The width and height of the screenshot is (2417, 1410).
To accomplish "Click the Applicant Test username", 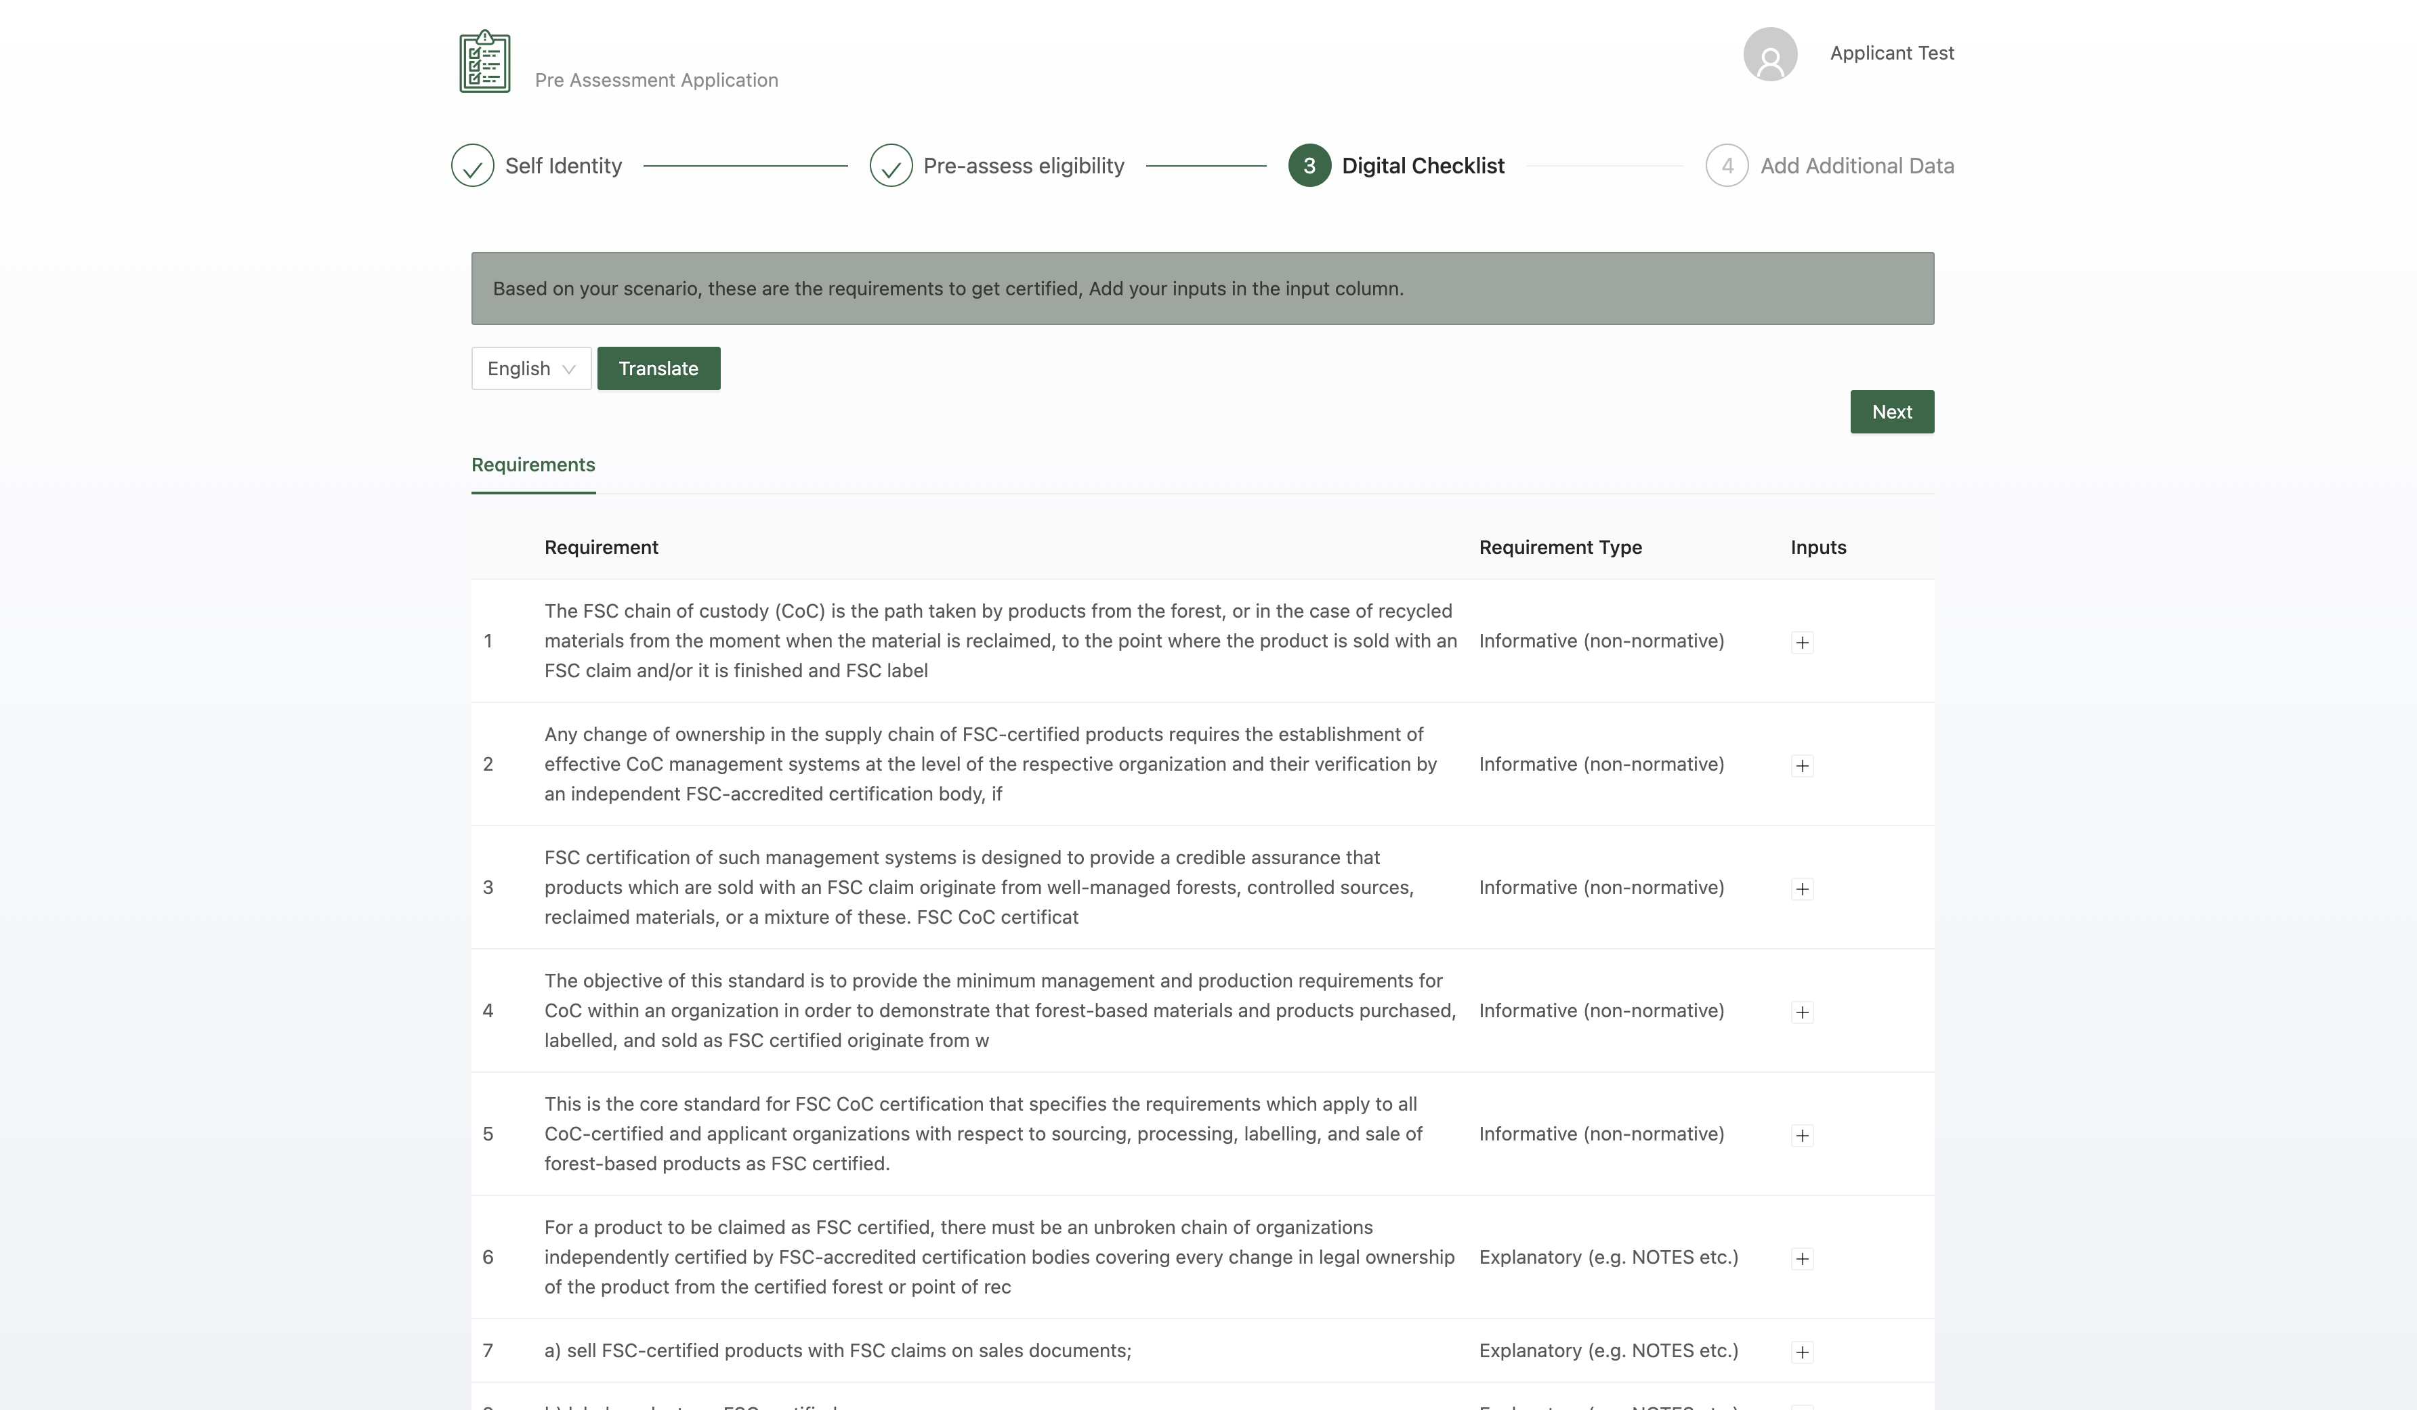I will click(x=1891, y=53).
